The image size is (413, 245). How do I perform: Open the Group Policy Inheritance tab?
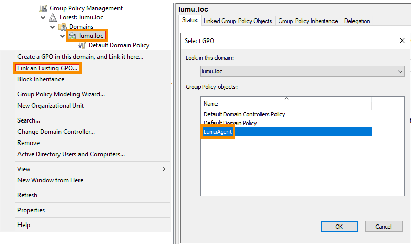[308, 21]
